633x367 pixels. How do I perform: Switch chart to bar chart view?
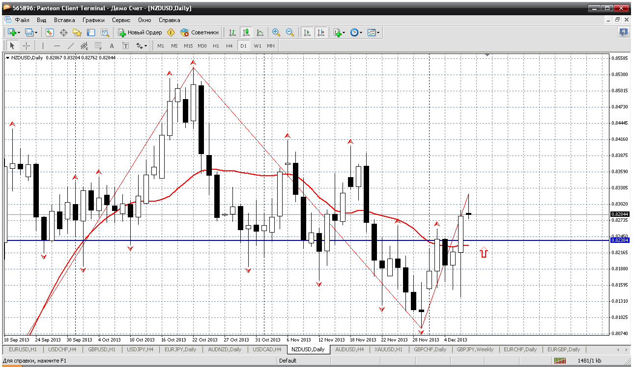pos(232,32)
